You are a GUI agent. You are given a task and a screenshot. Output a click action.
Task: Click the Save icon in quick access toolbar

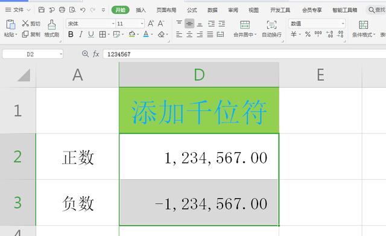click(x=42, y=10)
